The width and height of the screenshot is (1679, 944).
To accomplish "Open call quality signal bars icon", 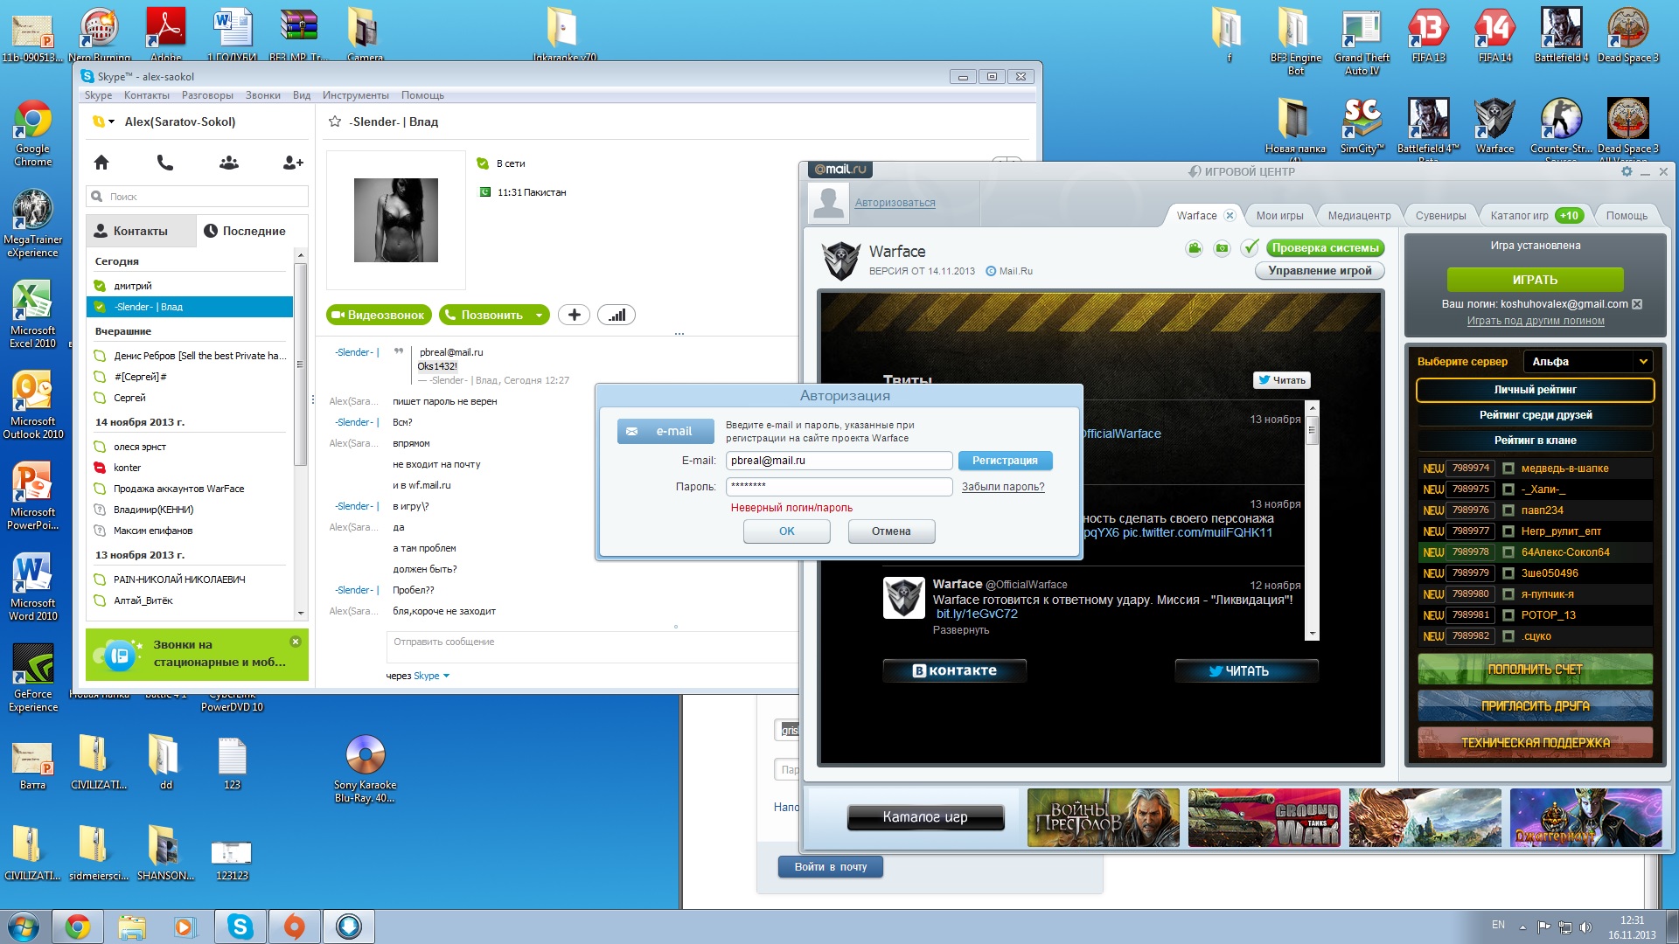I will [x=617, y=315].
